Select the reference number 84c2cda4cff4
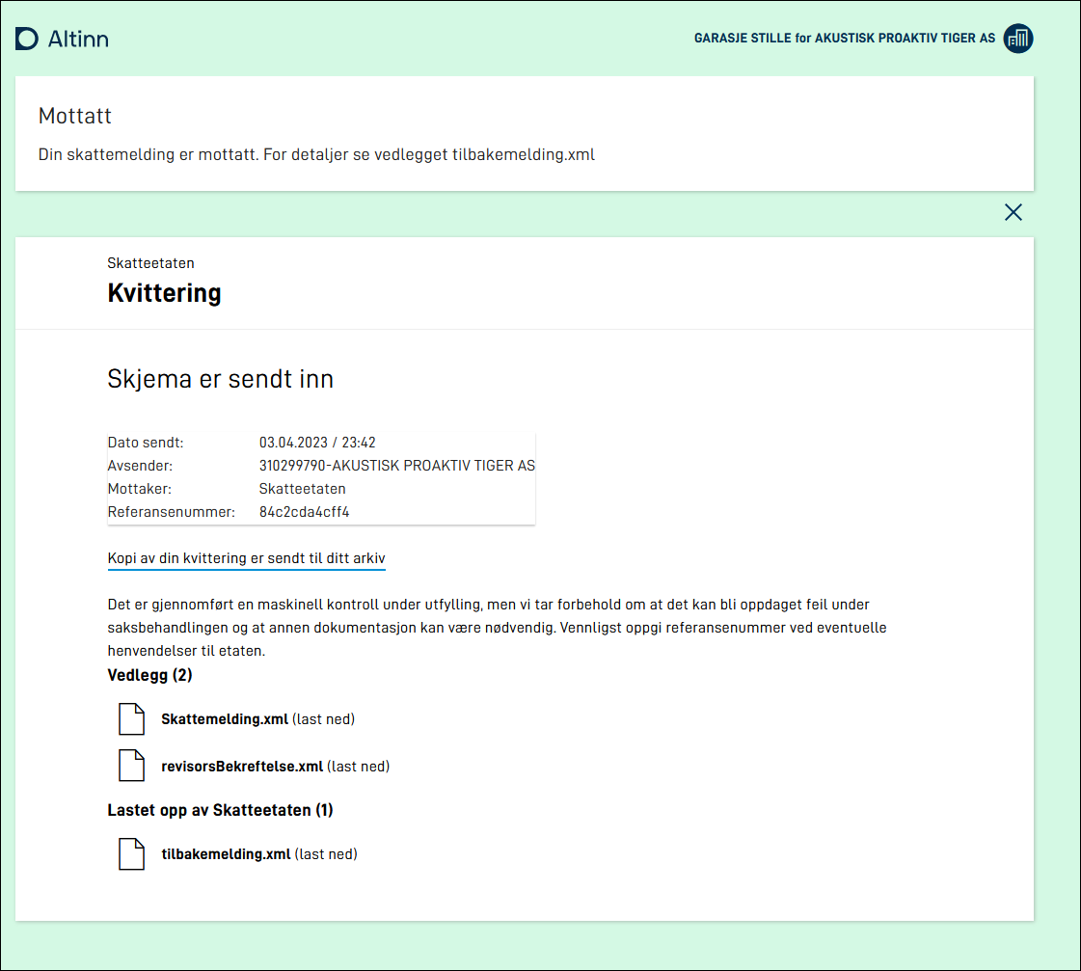This screenshot has width=1081, height=971. pyautogui.click(x=304, y=512)
